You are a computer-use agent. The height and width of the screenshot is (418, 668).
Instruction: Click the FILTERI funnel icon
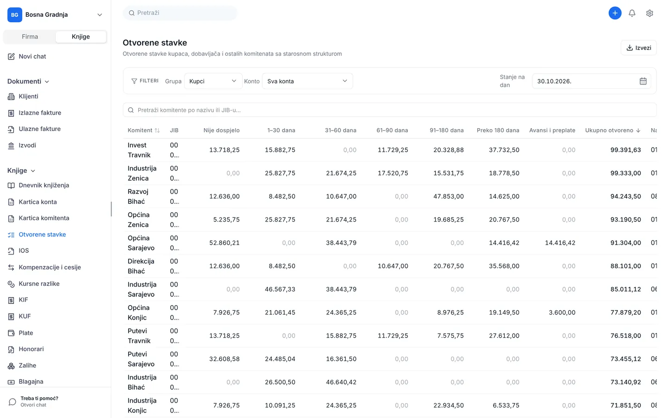click(x=134, y=81)
